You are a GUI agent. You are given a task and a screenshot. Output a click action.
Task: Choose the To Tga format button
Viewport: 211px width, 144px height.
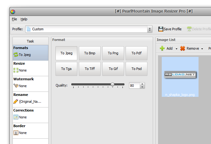click(66, 69)
